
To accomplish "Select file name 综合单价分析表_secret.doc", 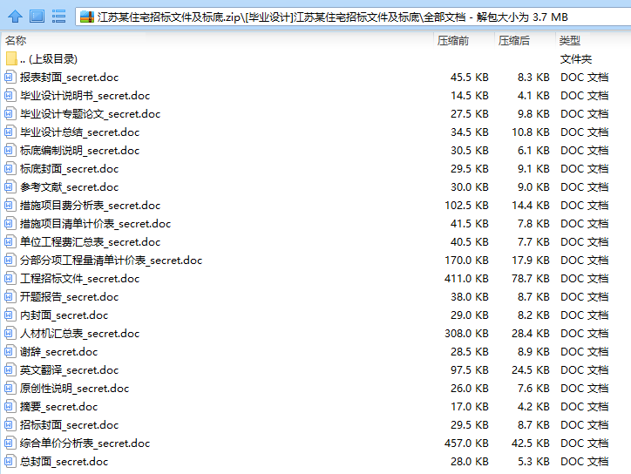I will pyautogui.click(x=85, y=444).
